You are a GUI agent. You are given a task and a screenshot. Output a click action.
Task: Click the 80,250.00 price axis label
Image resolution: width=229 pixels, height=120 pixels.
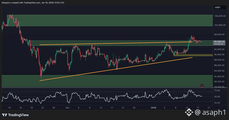(x=219, y=82)
